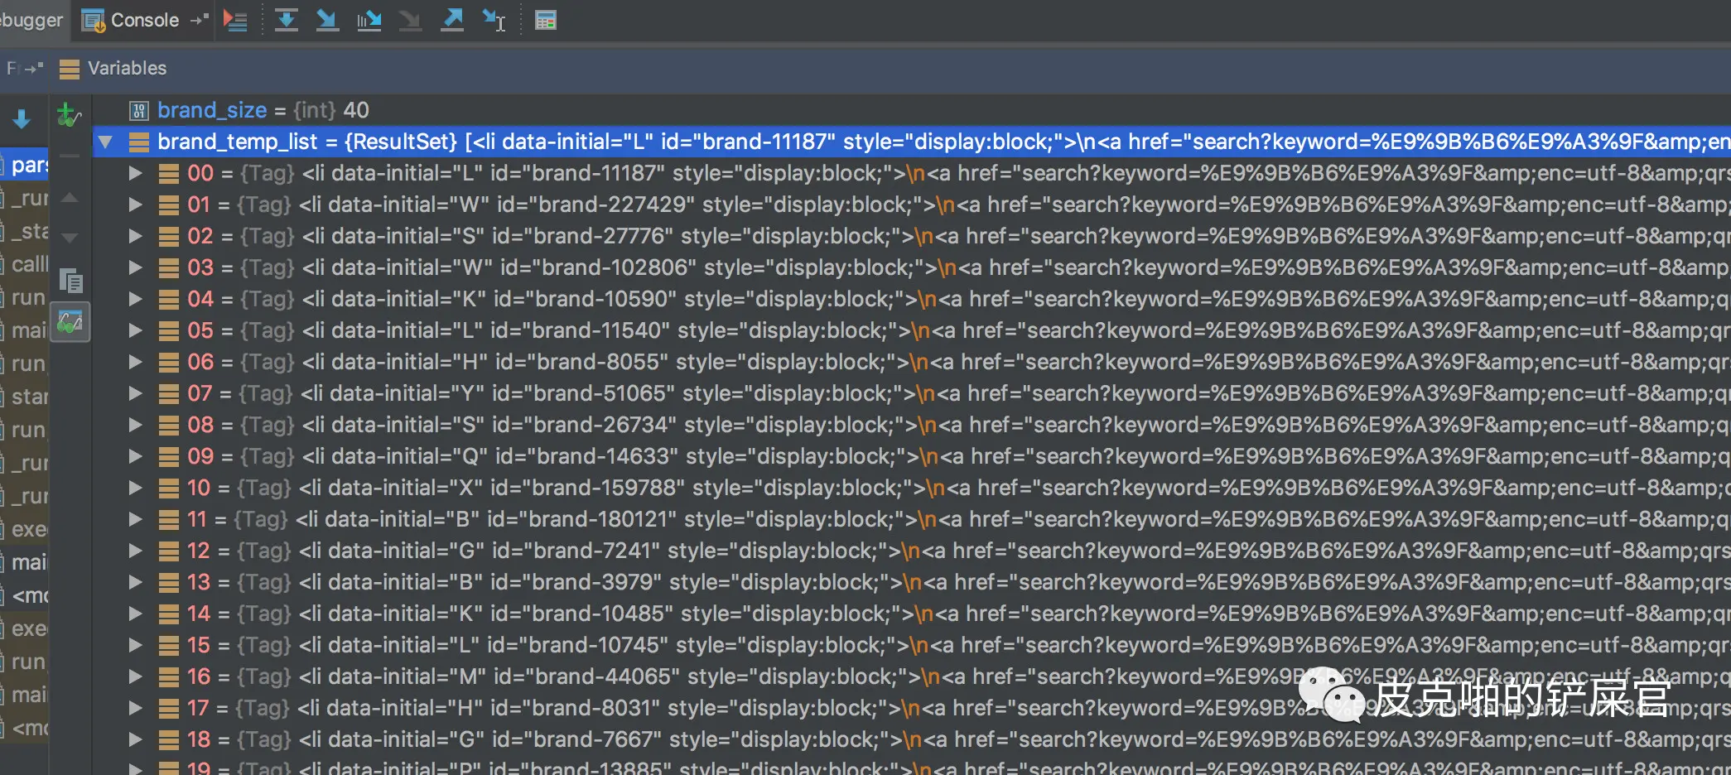This screenshot has width=1731, height=775.
Task: Click the pin arrow icon beside Console
Action: click(199, 19)
